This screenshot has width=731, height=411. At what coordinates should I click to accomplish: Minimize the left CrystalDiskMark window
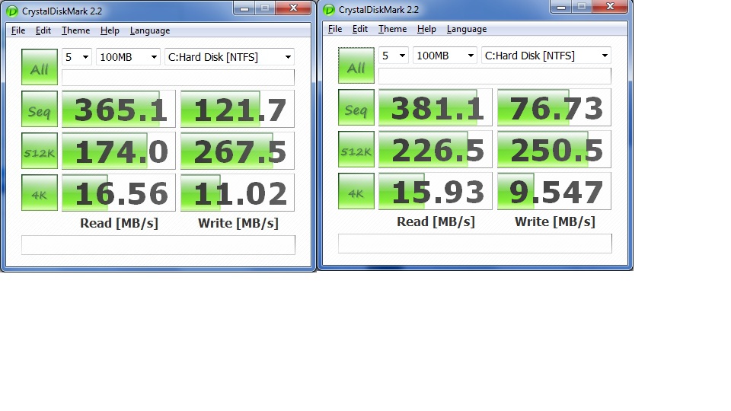tap(244, 8)
